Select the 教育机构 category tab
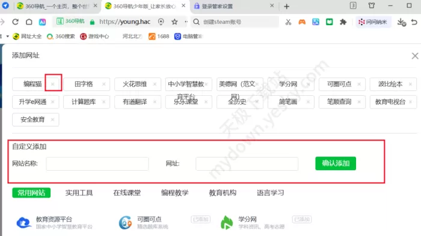The width and height of the screenshot is (421, 236). coord(223,193)
